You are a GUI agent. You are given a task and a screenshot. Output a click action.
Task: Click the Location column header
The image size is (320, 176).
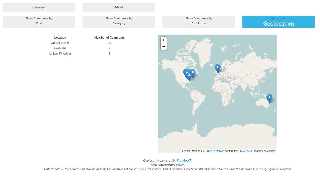tap(60, 38)
